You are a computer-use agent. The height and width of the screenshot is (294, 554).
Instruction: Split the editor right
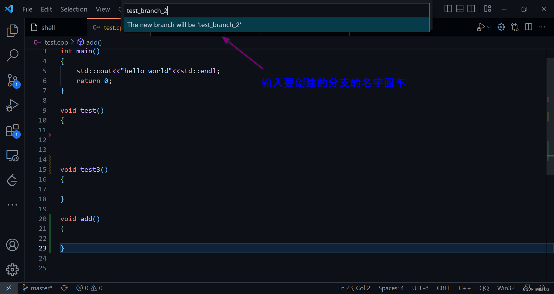529,27
